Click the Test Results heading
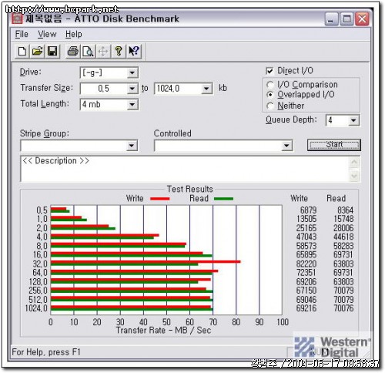The height and width of the screenshot is (373, 385). (190, 189)
